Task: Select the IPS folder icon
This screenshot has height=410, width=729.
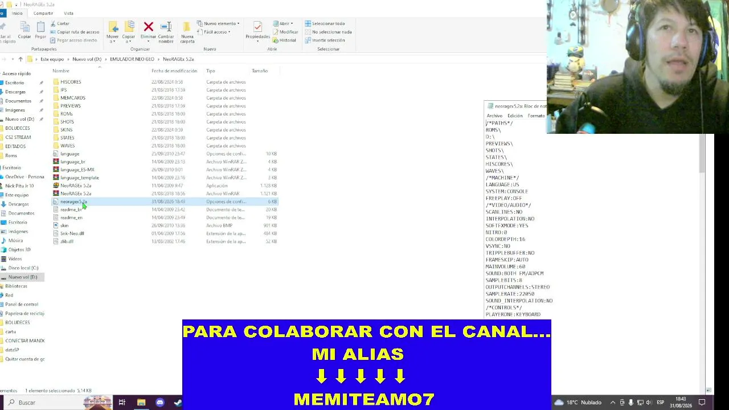Action: 56,90
